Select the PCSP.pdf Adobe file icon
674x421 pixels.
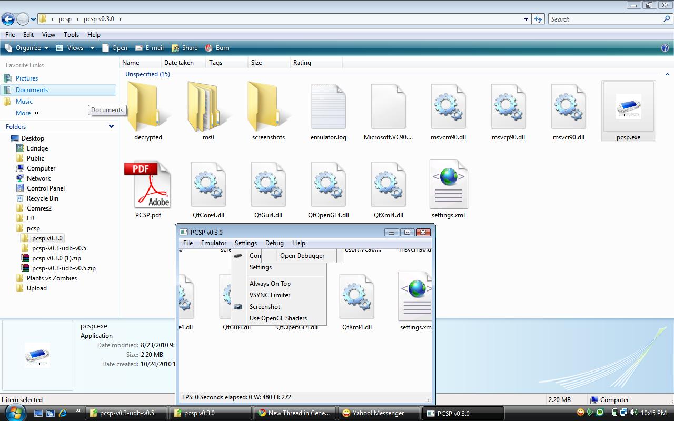[x=148, y=184]
